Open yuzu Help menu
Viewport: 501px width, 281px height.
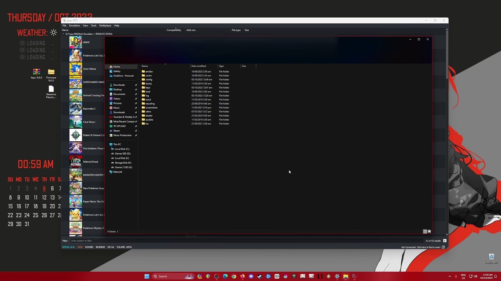pos(117,25)
